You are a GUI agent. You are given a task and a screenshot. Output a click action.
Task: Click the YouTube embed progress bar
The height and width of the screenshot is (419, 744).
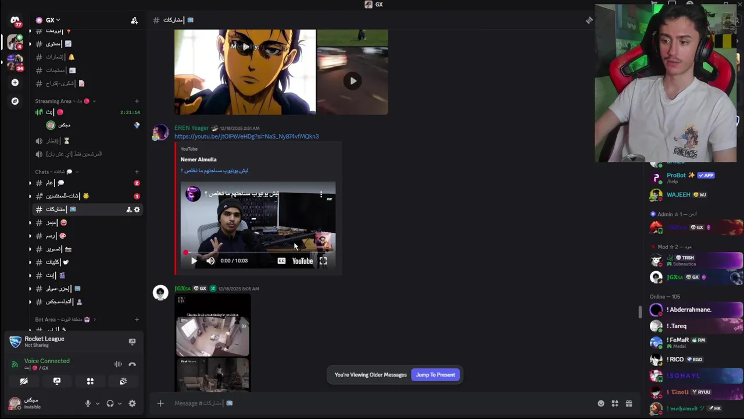point(258,253)
